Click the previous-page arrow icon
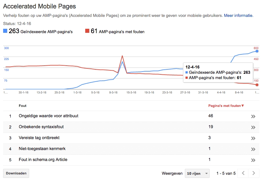Viewport: 261px width, 181px height. [244, 173]
